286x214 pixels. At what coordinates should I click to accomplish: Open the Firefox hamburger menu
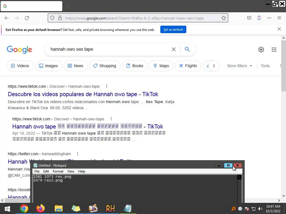[279, 18]
